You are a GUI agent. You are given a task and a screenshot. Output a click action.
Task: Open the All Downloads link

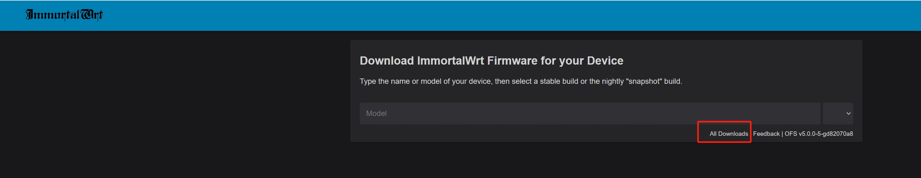tap(728, 134)
